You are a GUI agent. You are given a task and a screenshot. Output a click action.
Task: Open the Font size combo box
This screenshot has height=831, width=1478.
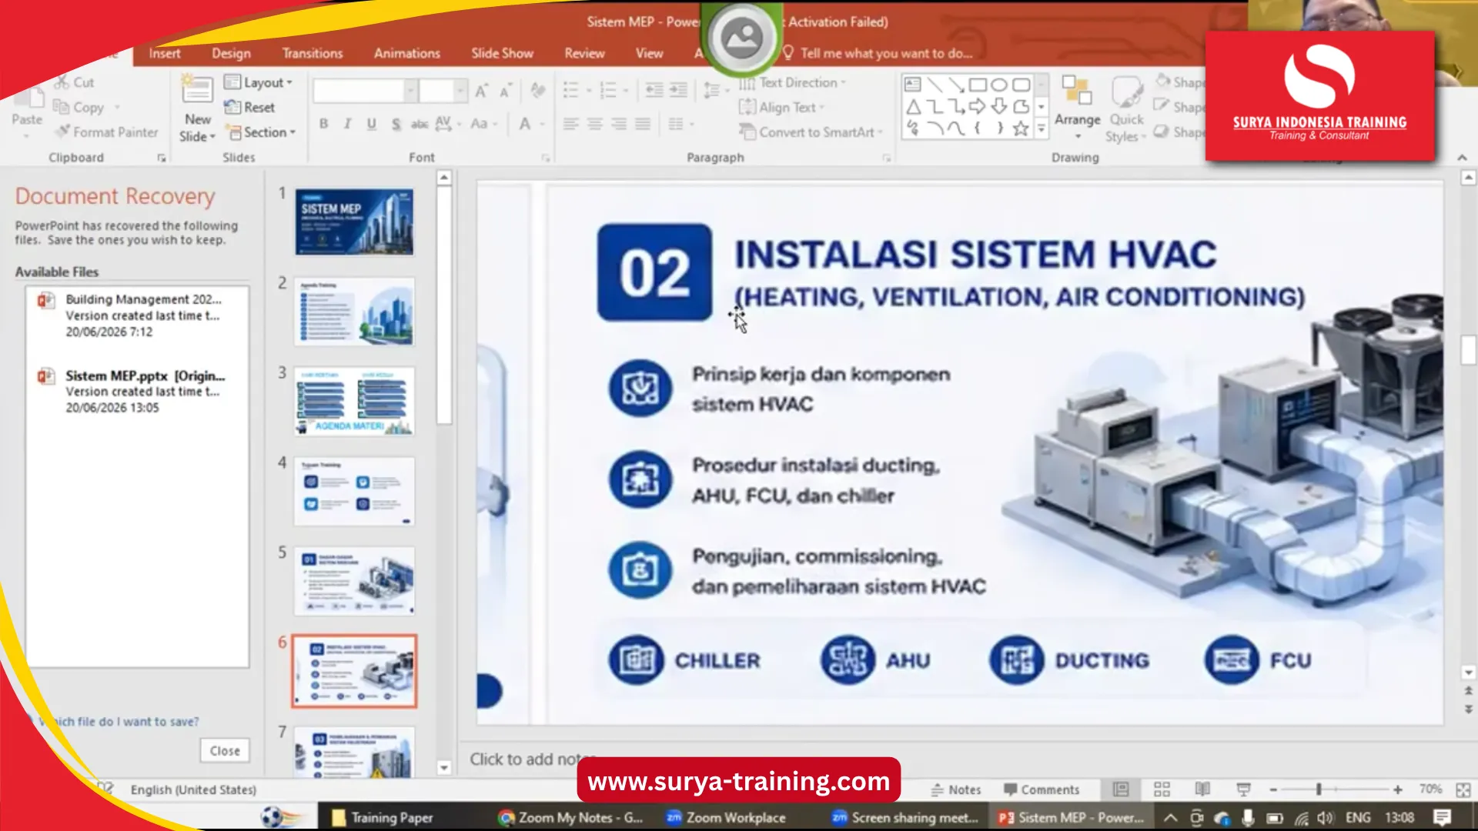[x=443, y=92]
